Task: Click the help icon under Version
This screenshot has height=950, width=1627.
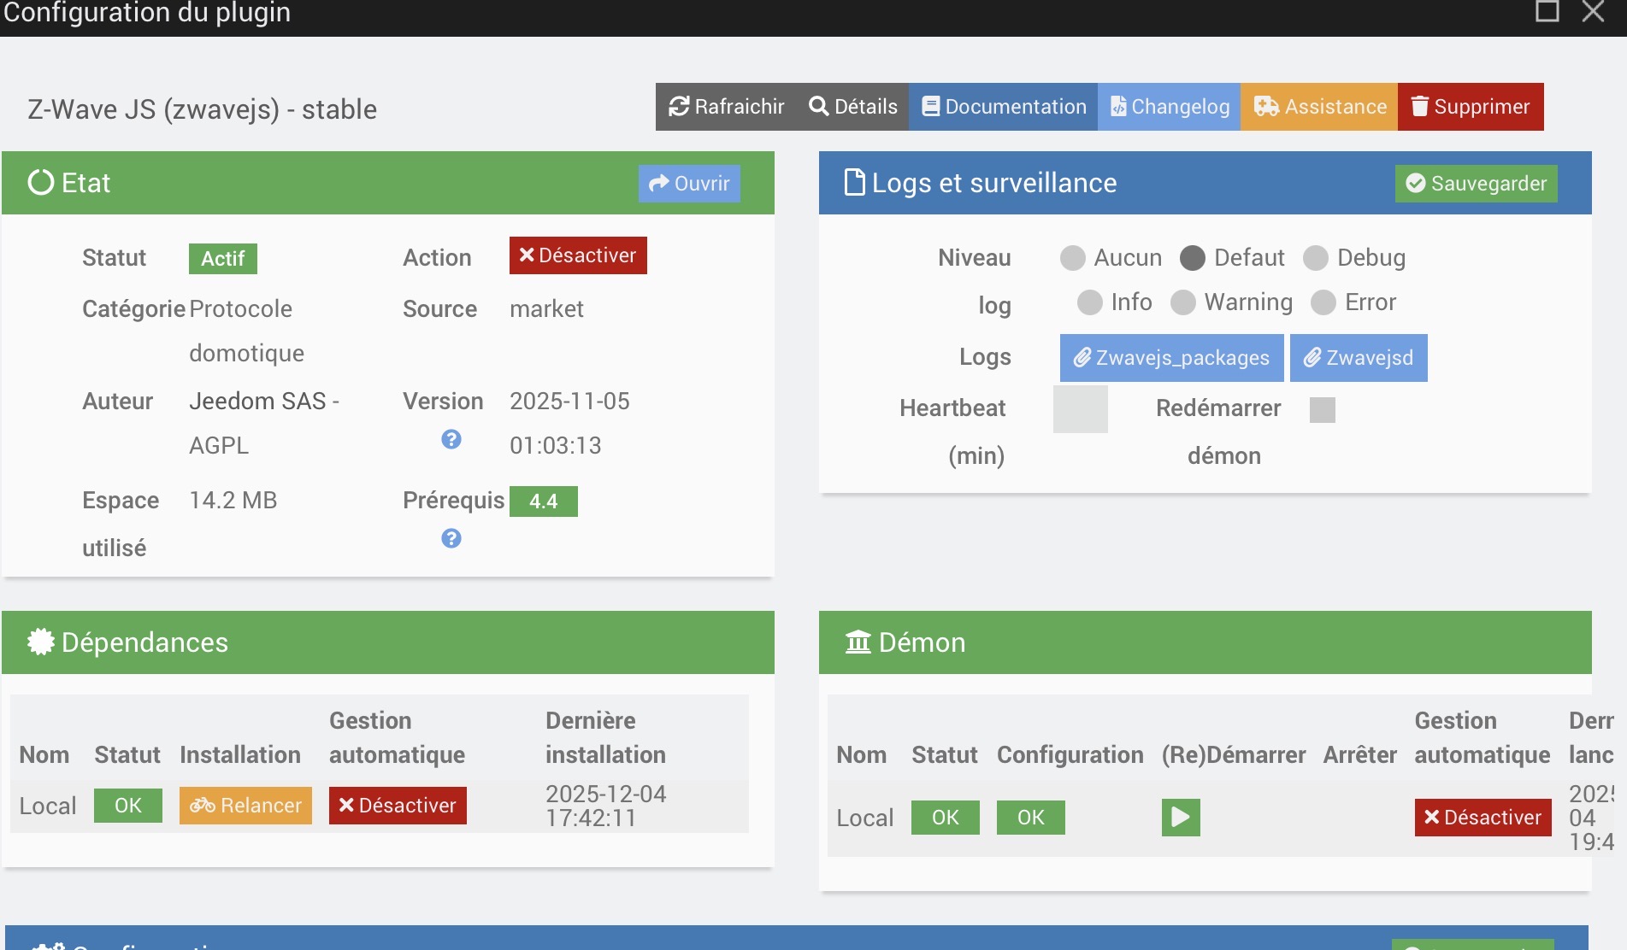Action: (451, 439)
